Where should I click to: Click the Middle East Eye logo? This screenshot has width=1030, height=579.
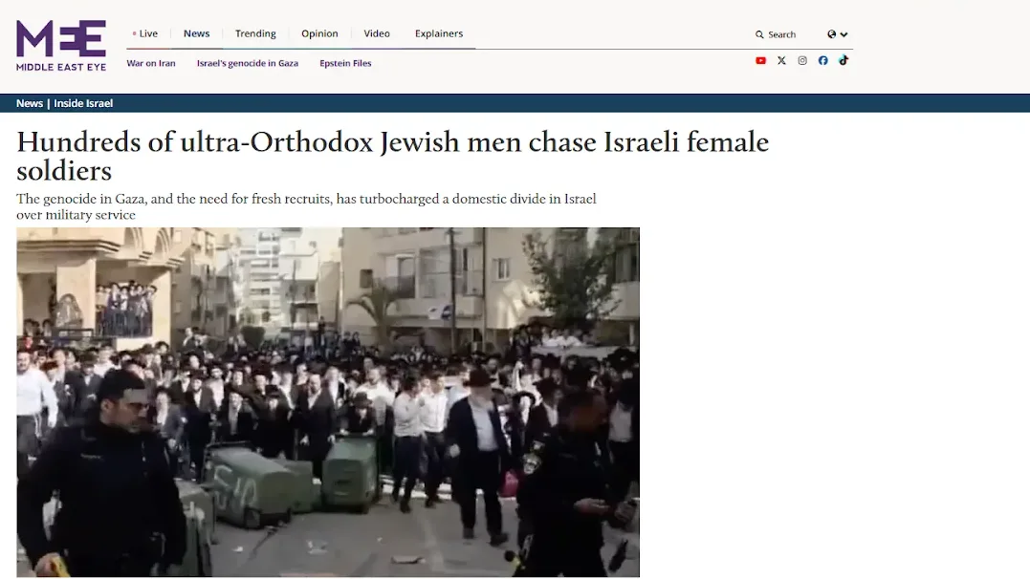pyautogui.click(x=61, y=45)
